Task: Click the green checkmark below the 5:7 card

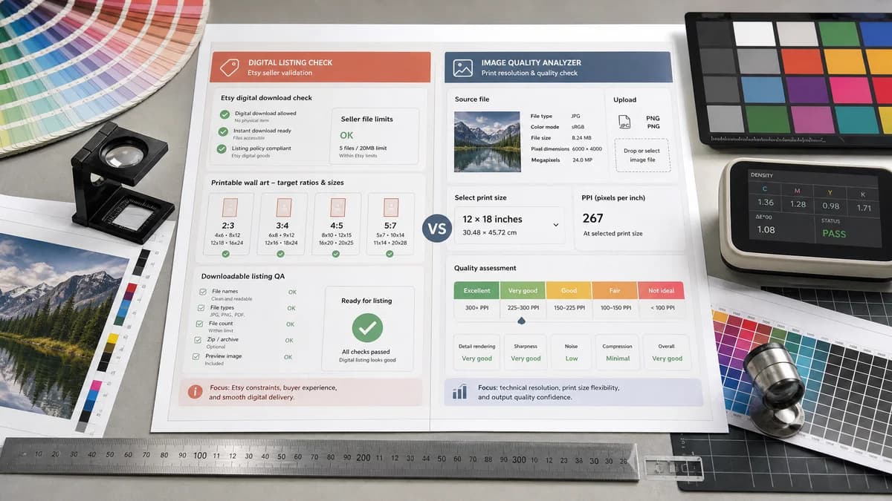Action: 390,254
